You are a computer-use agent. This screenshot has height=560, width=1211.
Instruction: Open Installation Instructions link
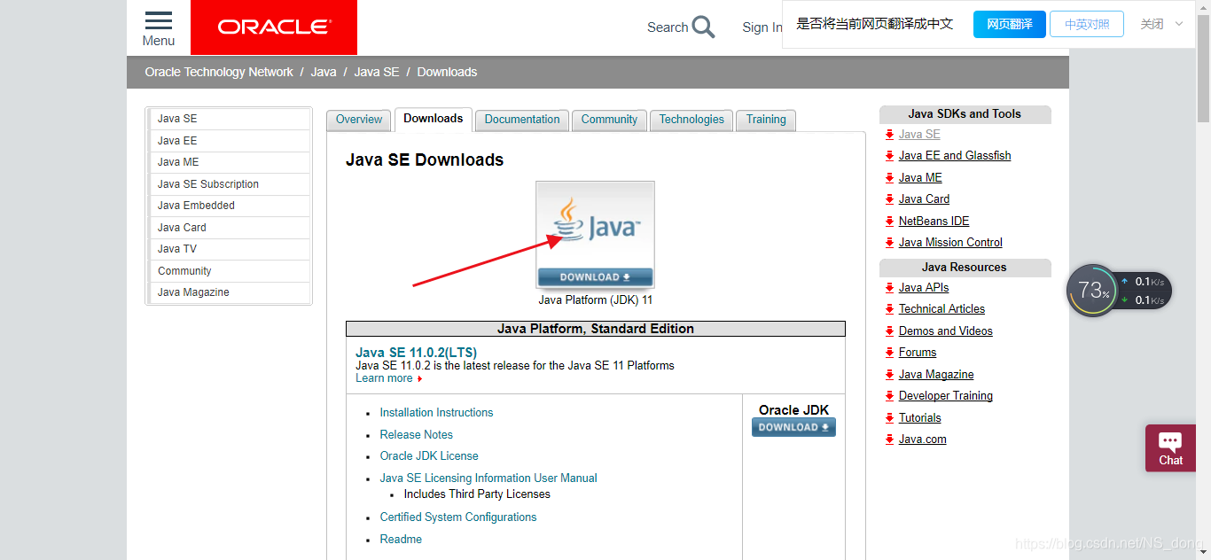click(436, 413)
